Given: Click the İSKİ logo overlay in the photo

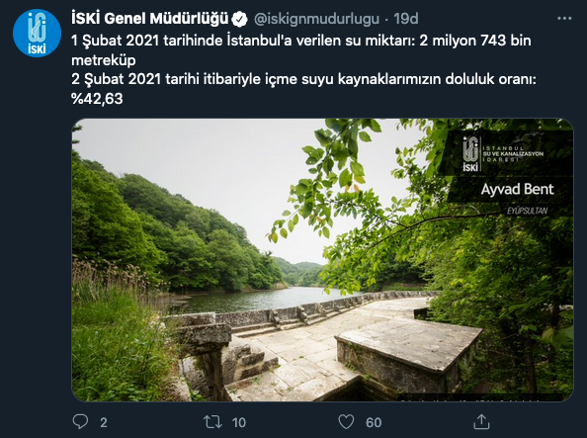Looking at the screenshot, I should [x=502, y=154].
